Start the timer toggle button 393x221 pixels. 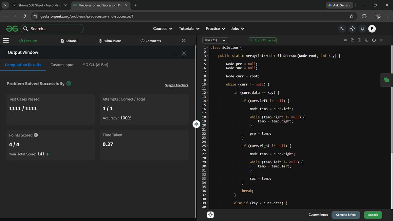click(x=263, y=40)
